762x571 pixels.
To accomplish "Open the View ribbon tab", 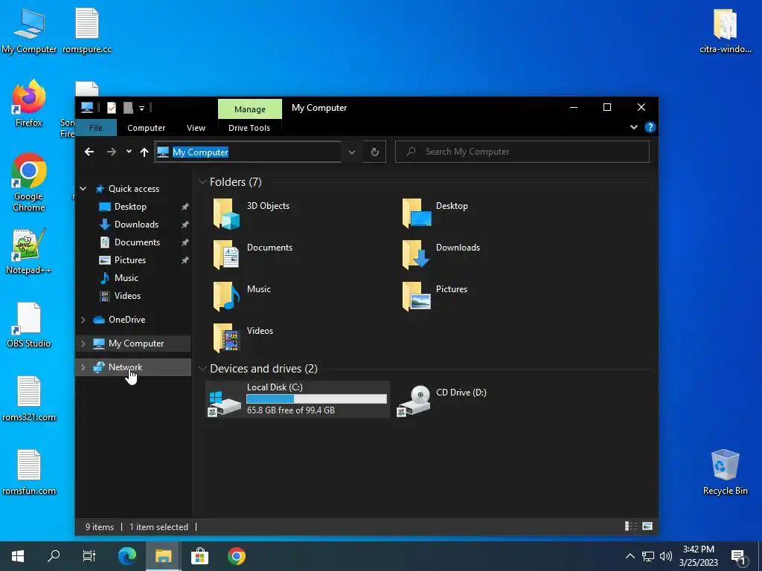I will point(196,128).
